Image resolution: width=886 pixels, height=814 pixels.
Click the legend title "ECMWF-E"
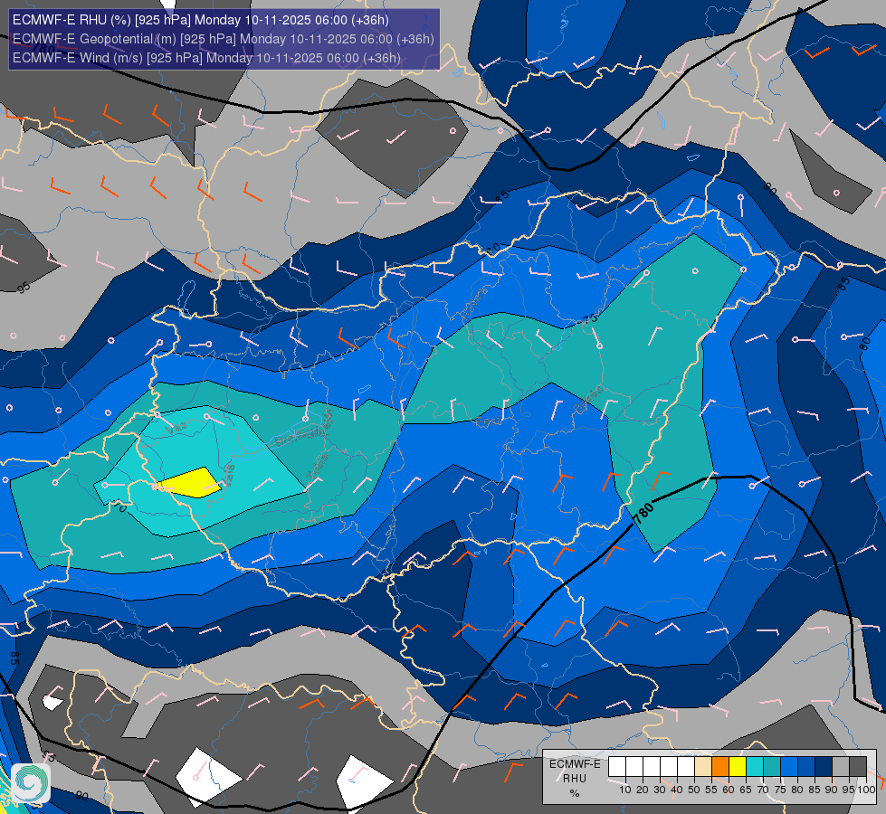coord(575,764)
